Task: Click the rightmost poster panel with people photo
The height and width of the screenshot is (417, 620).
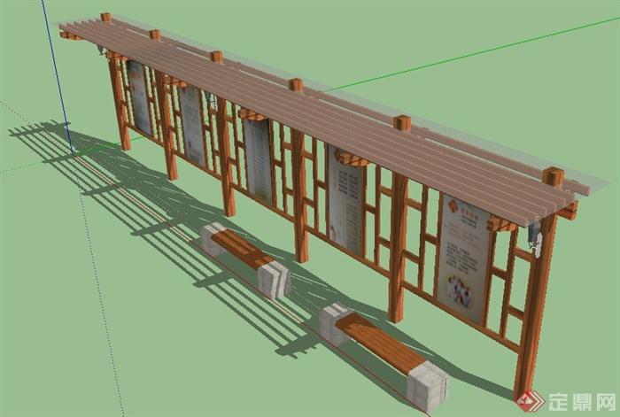Action: [x=462, y=258]
